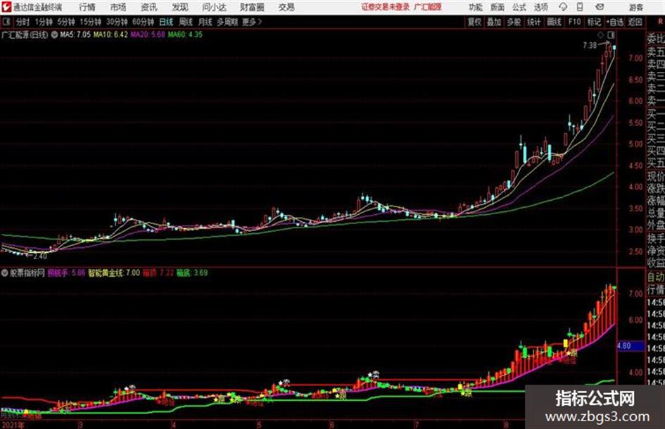Click the Tongdaxin red logo icon

[6, 7]
